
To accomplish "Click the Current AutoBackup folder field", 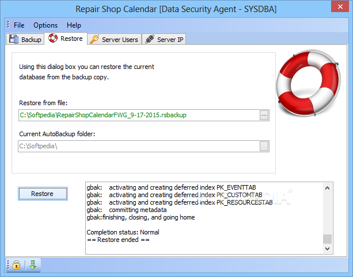I will [139, 146].
